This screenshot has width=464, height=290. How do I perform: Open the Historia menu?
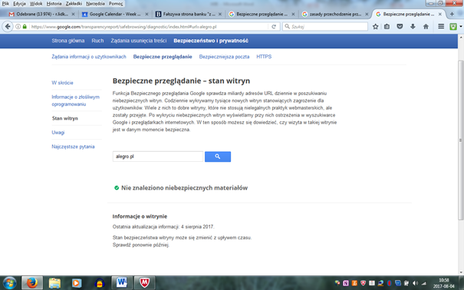[54, 4]
